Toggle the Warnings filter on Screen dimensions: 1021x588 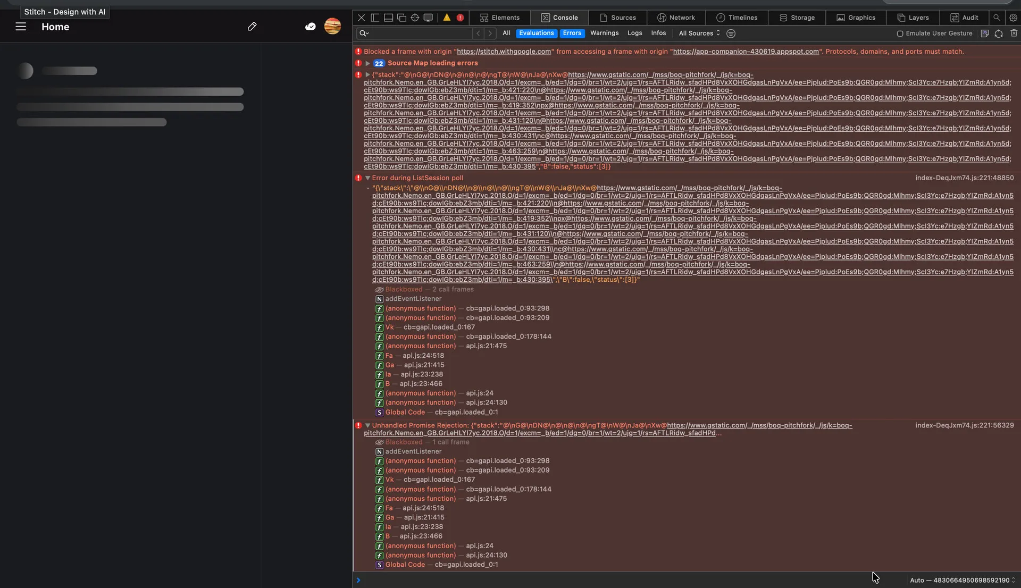coord(604,33)
